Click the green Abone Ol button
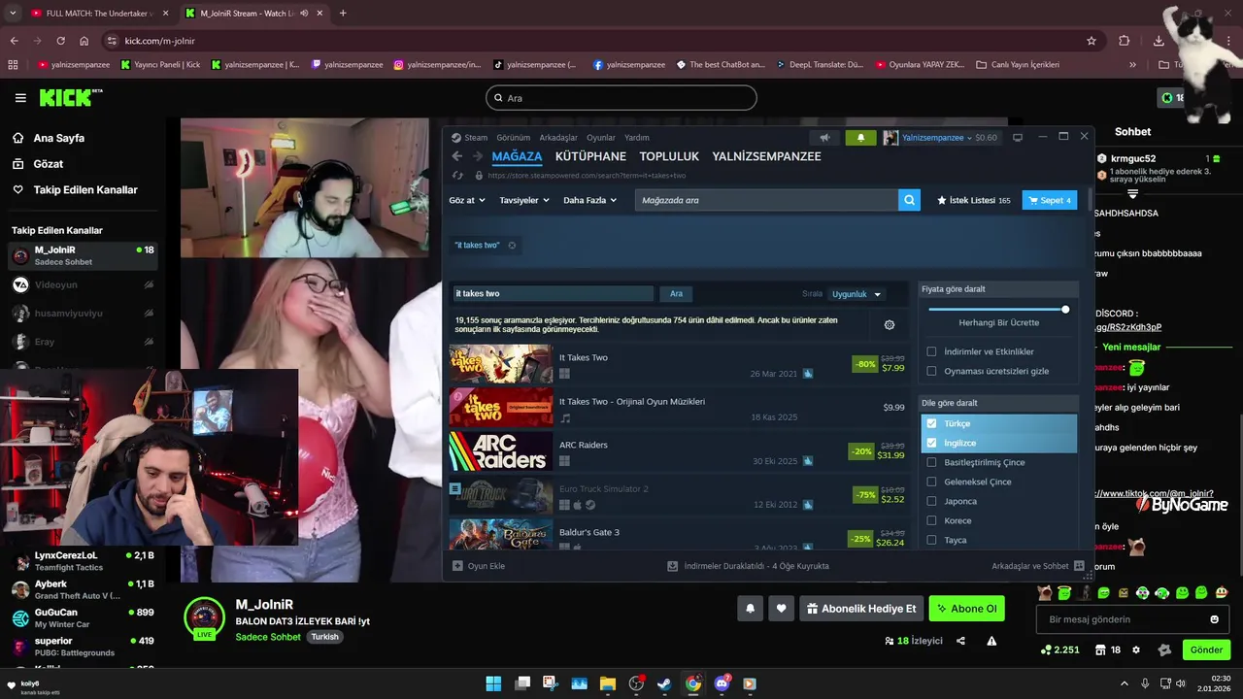 coord(967,609)
